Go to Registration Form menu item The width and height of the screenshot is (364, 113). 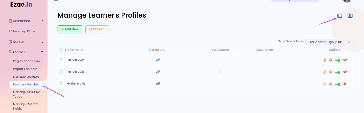(26, 61)
